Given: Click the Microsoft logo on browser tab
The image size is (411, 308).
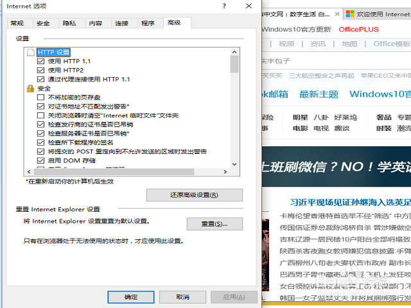Looking at the screenshot, I should [350, 14].
